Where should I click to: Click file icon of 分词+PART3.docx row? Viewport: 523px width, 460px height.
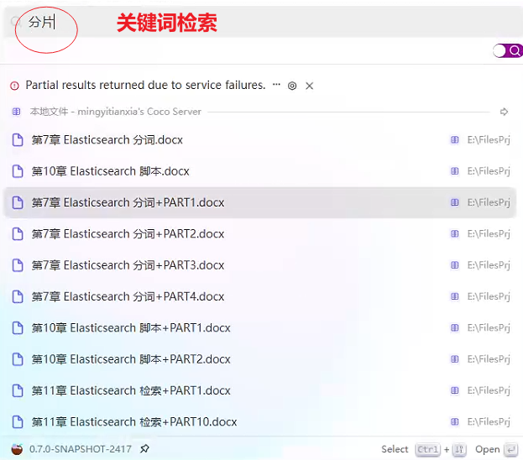click(x=18, y=265)
